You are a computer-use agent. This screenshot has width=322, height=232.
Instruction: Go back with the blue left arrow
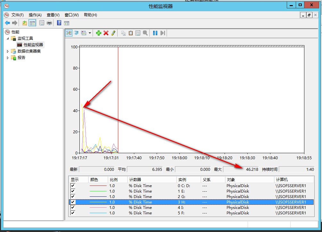7,23
